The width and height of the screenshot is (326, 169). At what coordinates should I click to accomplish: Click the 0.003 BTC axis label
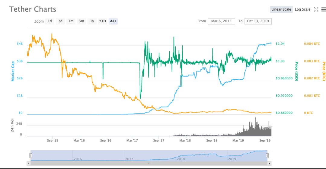point(312,61)
